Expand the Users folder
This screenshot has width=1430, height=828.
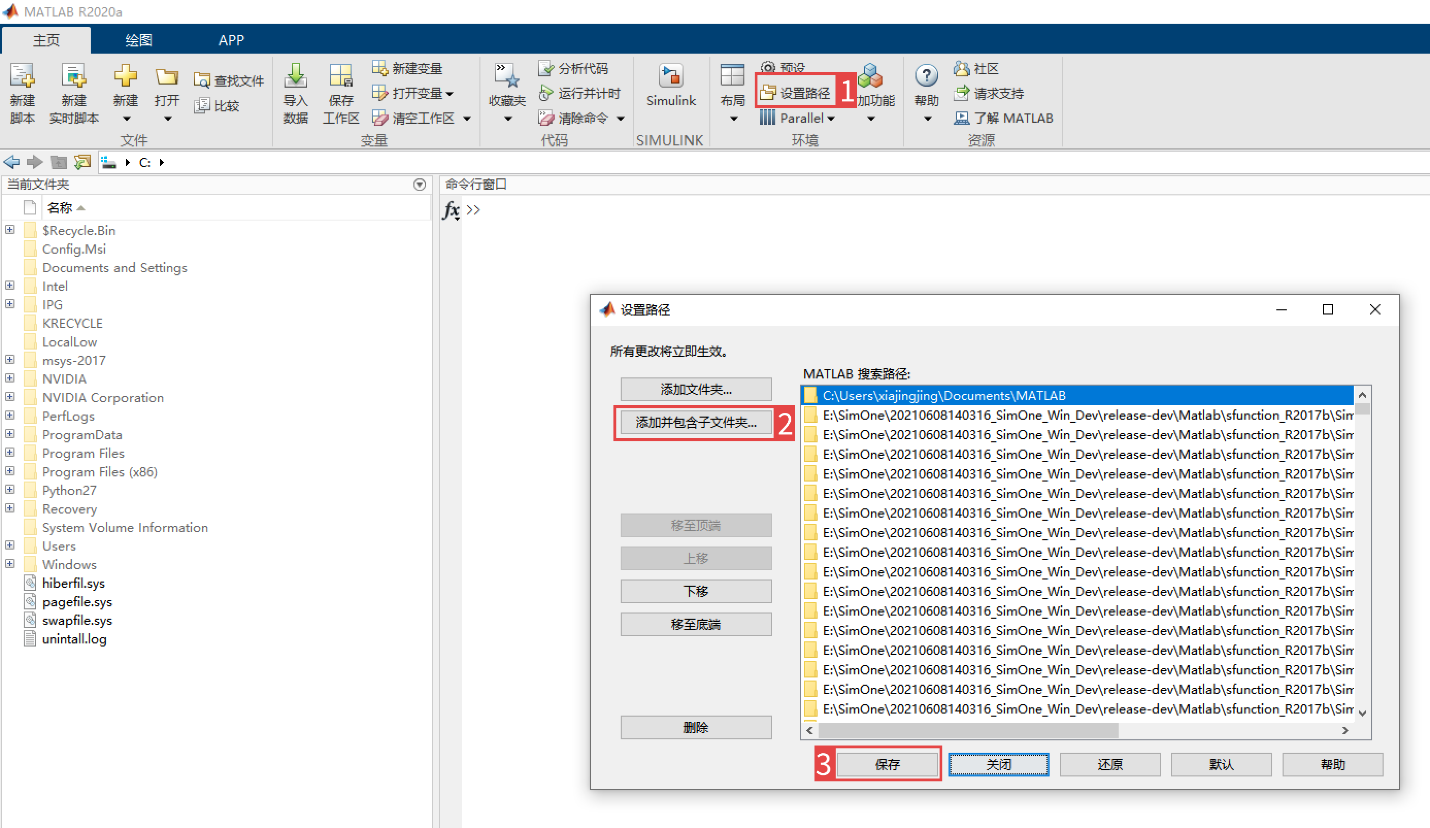point(10,545)
